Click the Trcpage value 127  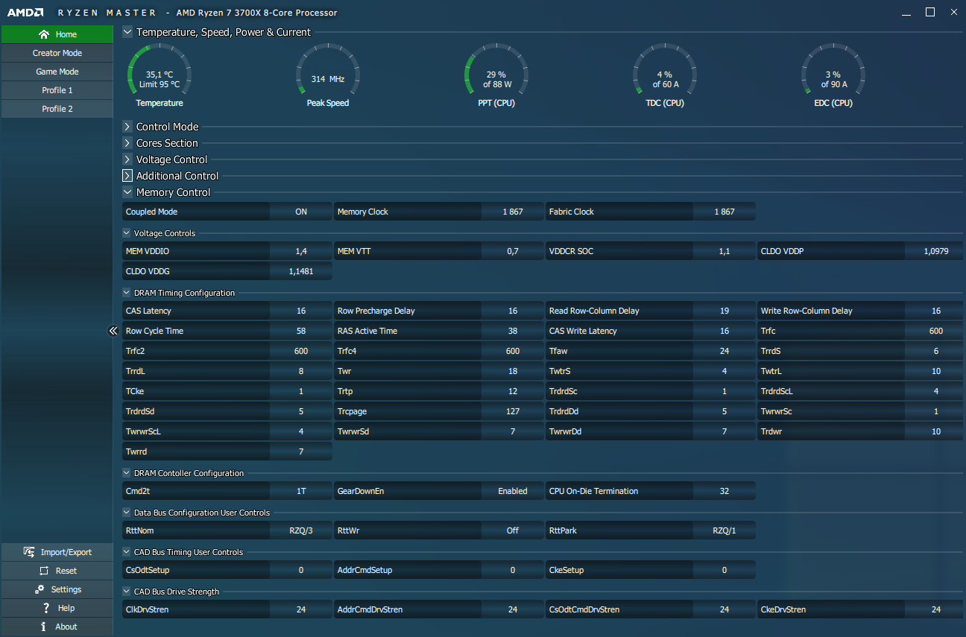(513, 411)
